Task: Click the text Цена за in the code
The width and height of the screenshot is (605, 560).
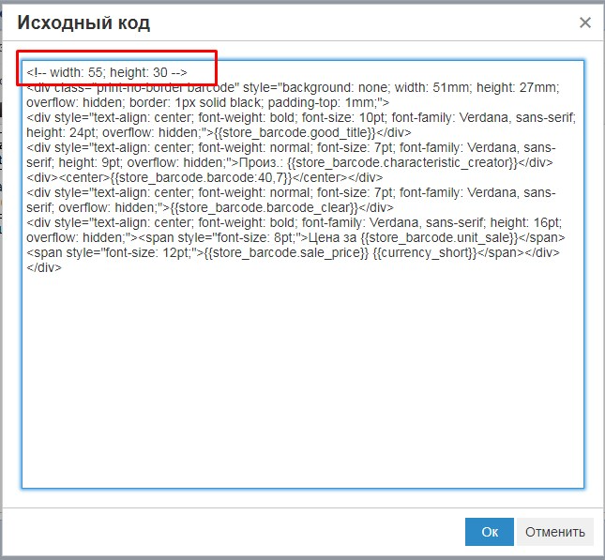Action: click(x=332, y=238)
